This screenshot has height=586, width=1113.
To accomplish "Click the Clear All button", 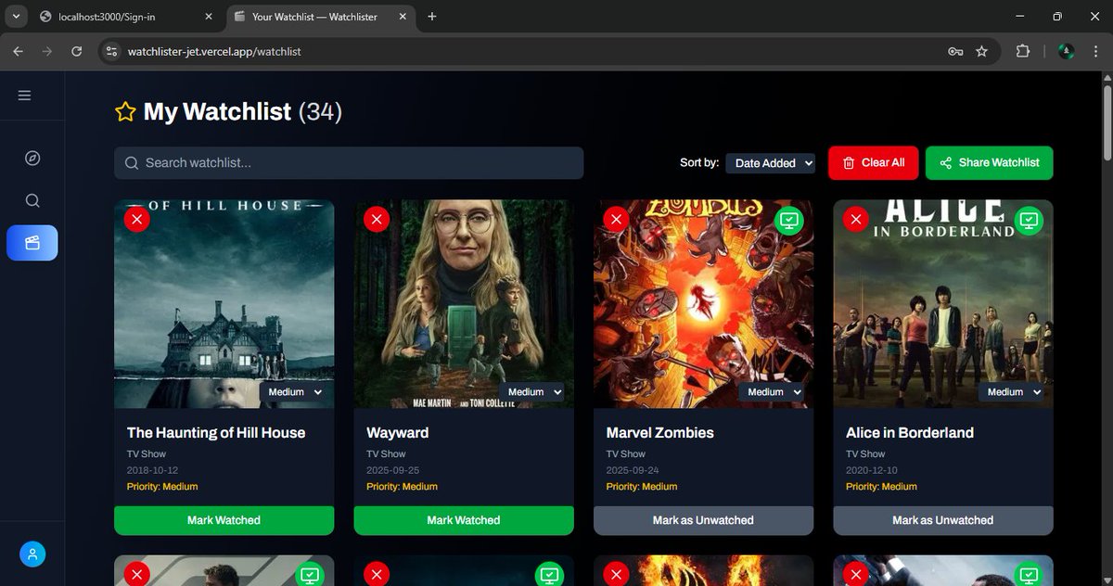I will 873,162.
